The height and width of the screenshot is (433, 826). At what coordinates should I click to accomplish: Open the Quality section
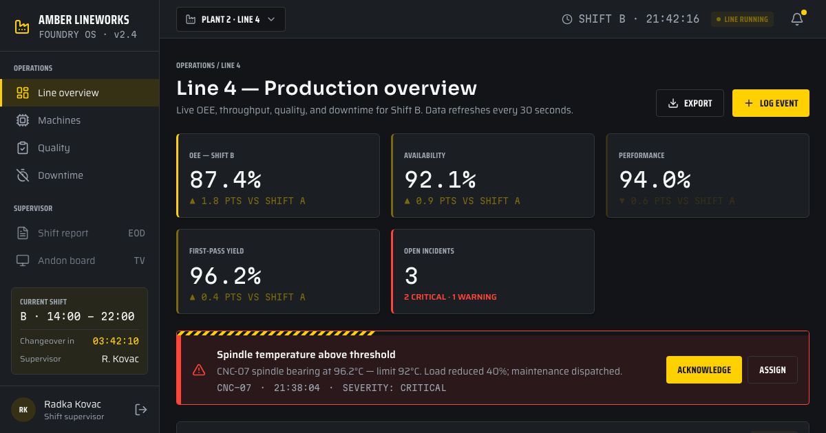79,148
